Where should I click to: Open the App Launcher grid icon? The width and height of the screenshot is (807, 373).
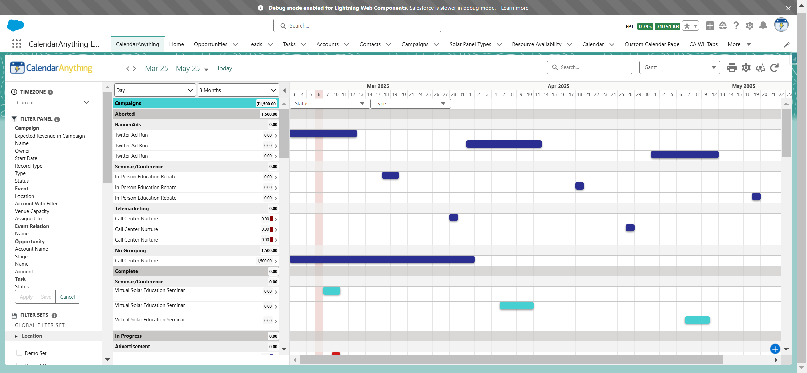(x=16, y=44)
